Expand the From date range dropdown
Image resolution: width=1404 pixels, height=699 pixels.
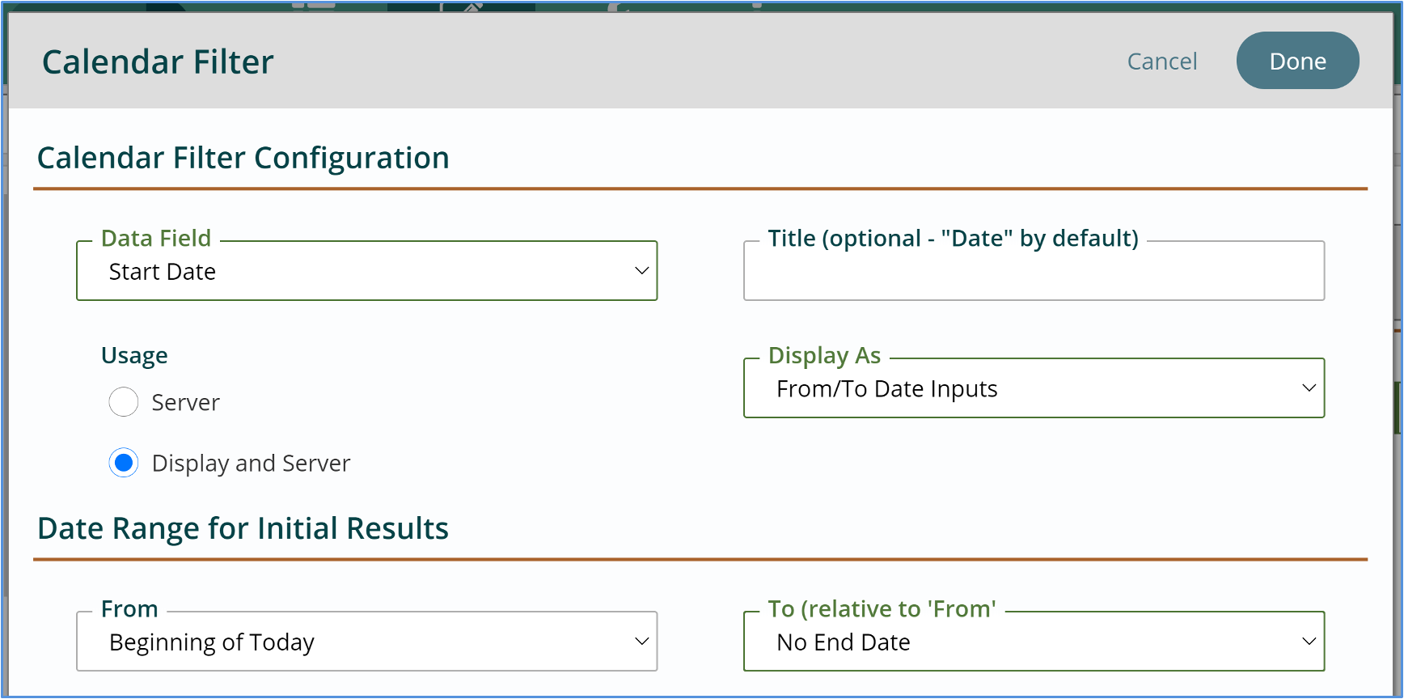click(x=367, y=642)
